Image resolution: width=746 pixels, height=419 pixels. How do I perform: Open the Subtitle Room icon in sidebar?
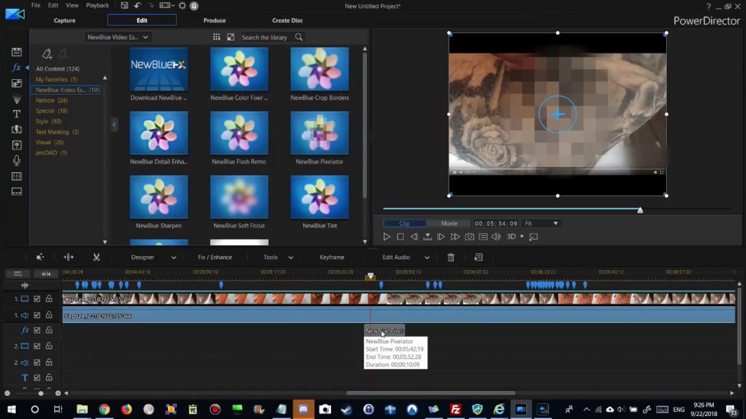(x=16, y=191)
